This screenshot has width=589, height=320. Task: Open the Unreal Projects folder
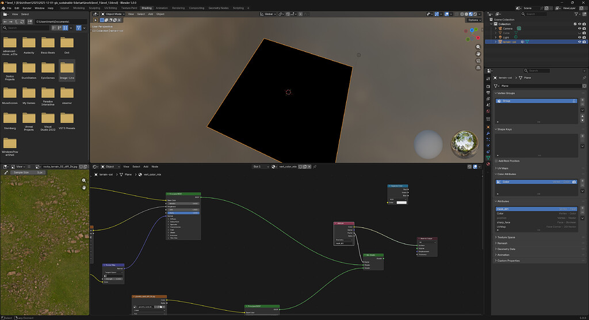[x=29, y=121]
